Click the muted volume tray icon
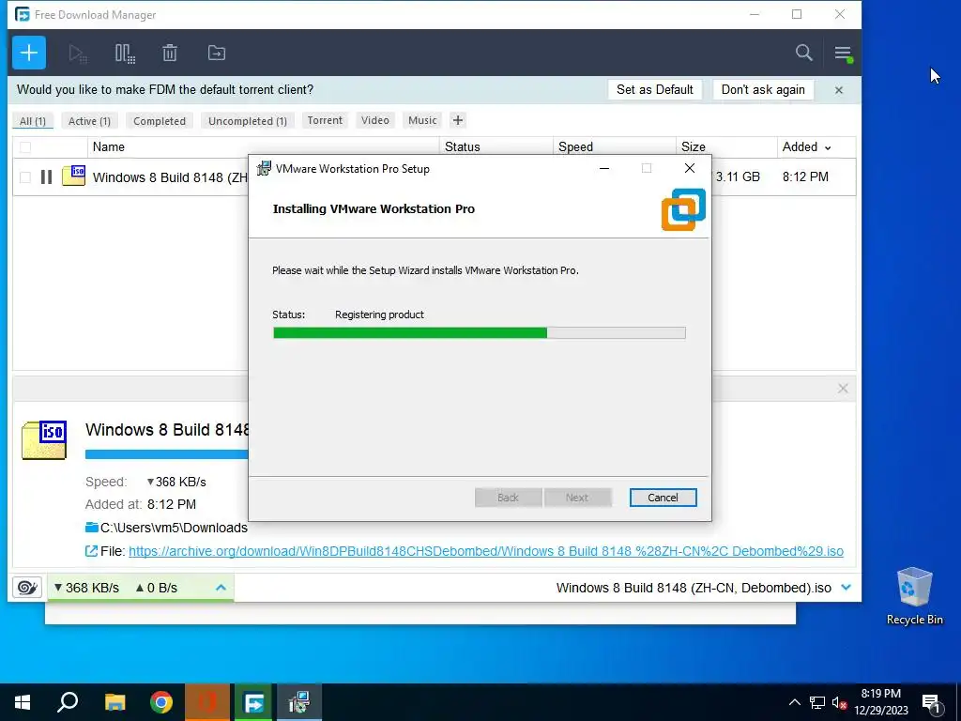This screenshot has width=961, height=721. (839, 702)
